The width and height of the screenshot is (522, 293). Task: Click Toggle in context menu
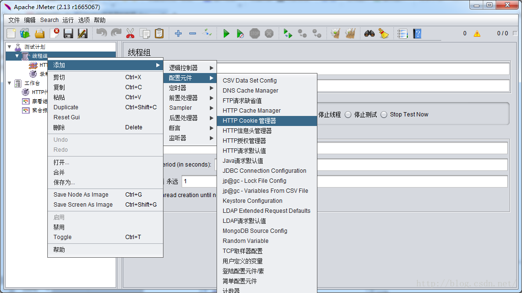105,237
